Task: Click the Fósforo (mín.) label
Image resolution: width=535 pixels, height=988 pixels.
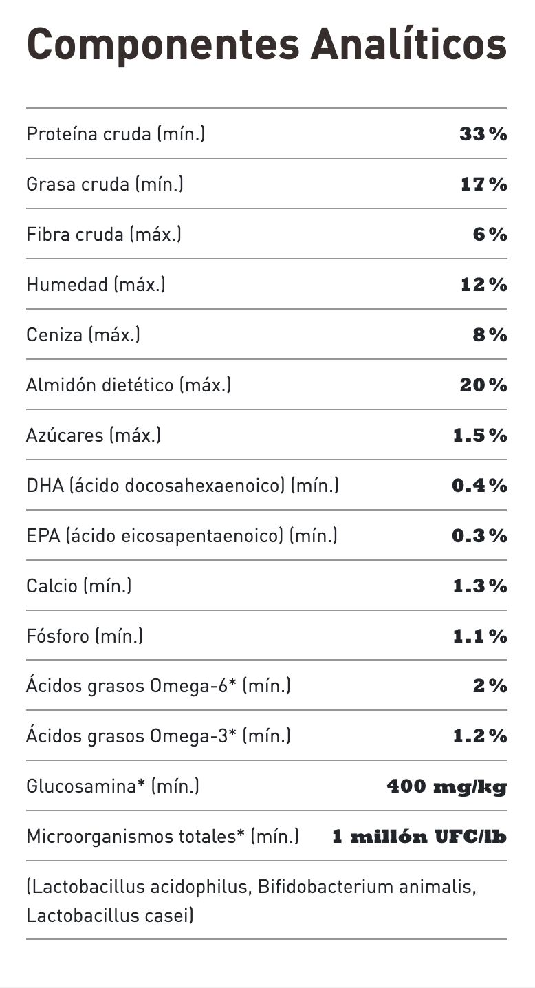Action: pos(85,636)
